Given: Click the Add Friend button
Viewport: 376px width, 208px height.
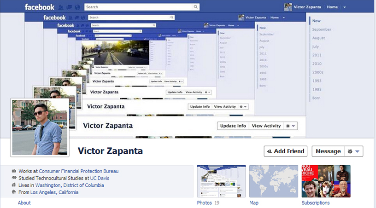Looking at the screenshot, I should (285, 151).
